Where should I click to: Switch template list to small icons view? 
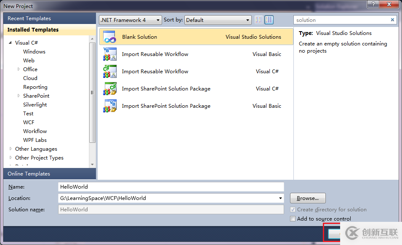point(259,20)
